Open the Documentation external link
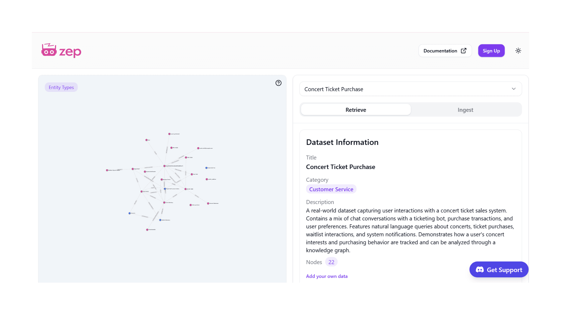The image size is (566, 318). 445,51
